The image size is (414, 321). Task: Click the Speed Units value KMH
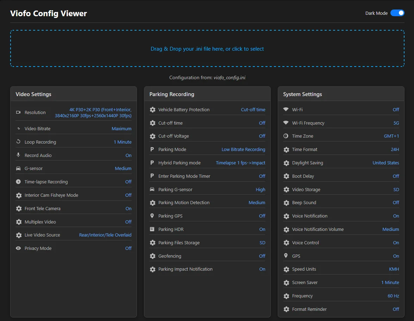click(x=394, y=269)
